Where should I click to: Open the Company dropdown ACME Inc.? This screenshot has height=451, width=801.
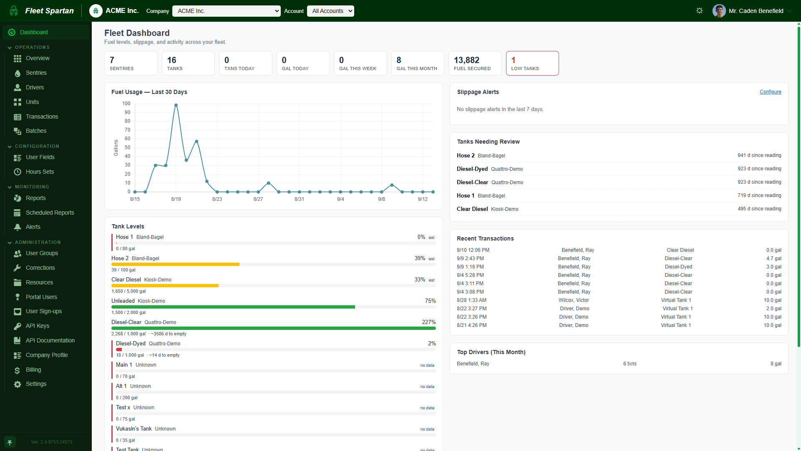tap(227, 11)
